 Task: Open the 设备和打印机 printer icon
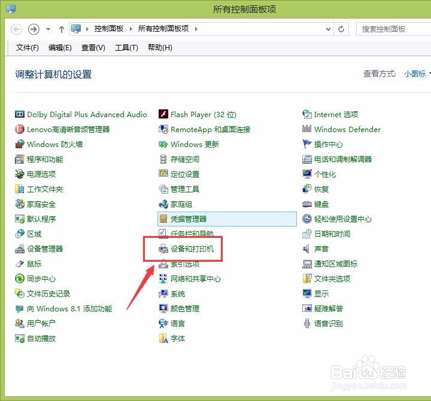click(x=163, y=249)
